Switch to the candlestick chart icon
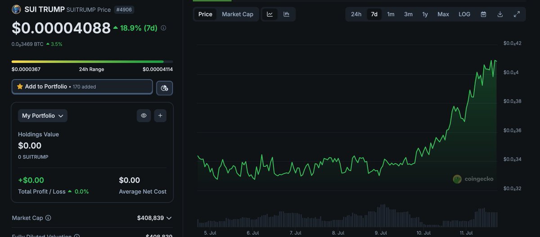 tap(286, 14)
